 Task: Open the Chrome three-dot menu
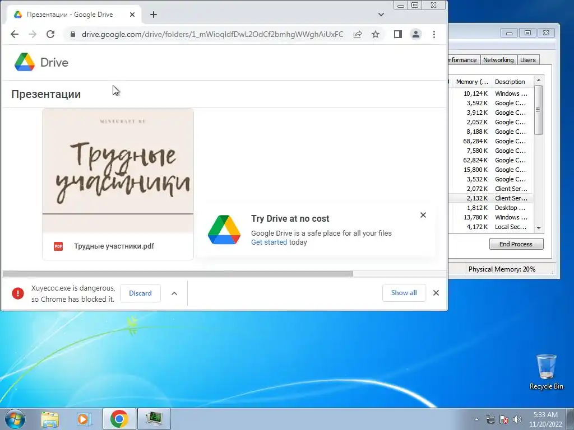coord(434,34)
